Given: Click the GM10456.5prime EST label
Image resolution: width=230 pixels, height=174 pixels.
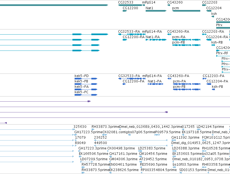Looking at the screenshot, I should click(x=153, y=154).
